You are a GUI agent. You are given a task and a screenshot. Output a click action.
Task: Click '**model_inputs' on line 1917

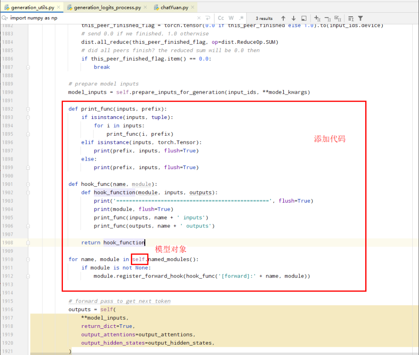click(x=104, y=317)
